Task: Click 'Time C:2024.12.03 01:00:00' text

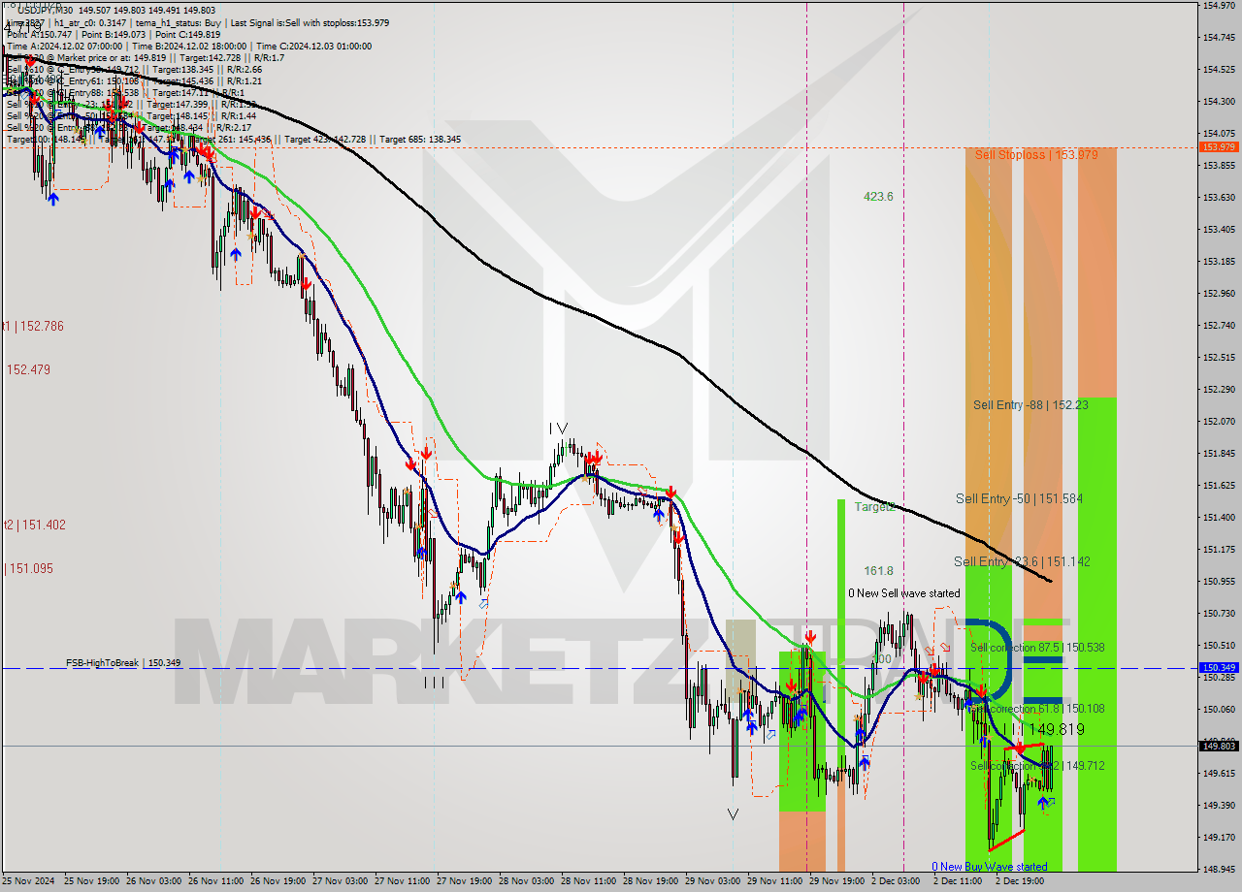Action: pos(314,46)
